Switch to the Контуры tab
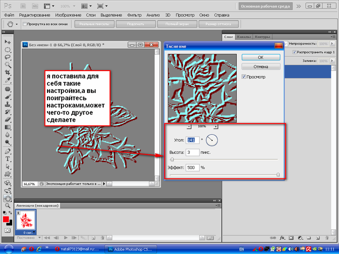Image resolution: width=339 pixels, height=254 pixels. pos(262,37)
